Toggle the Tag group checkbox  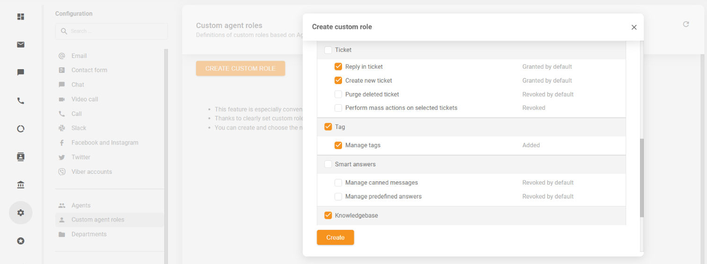coord(328,127)
